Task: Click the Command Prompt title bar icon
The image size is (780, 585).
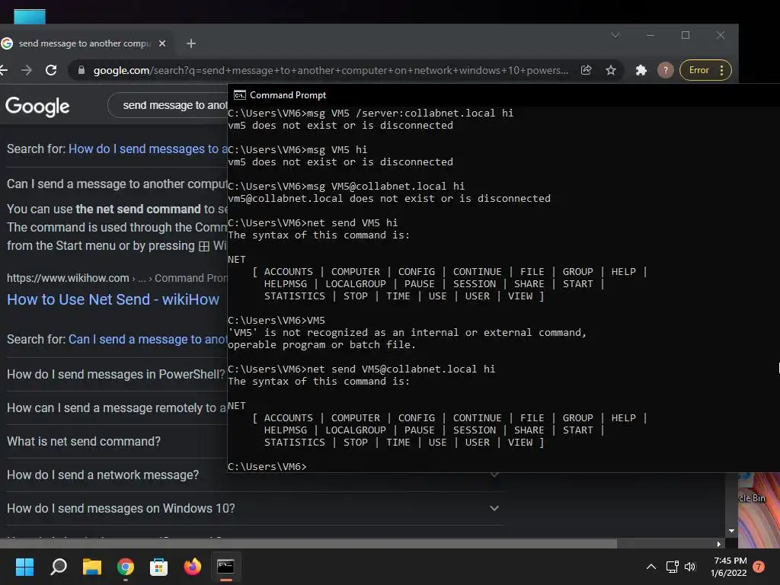Action: pyautogui.click(x=240, y=95)
